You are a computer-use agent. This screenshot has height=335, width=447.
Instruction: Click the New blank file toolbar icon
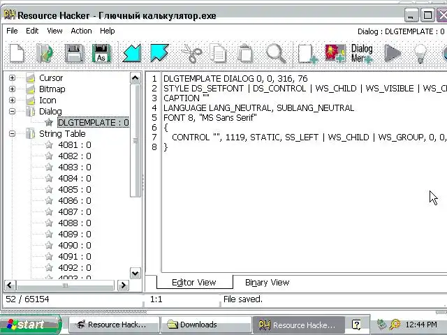coord(17,53)
